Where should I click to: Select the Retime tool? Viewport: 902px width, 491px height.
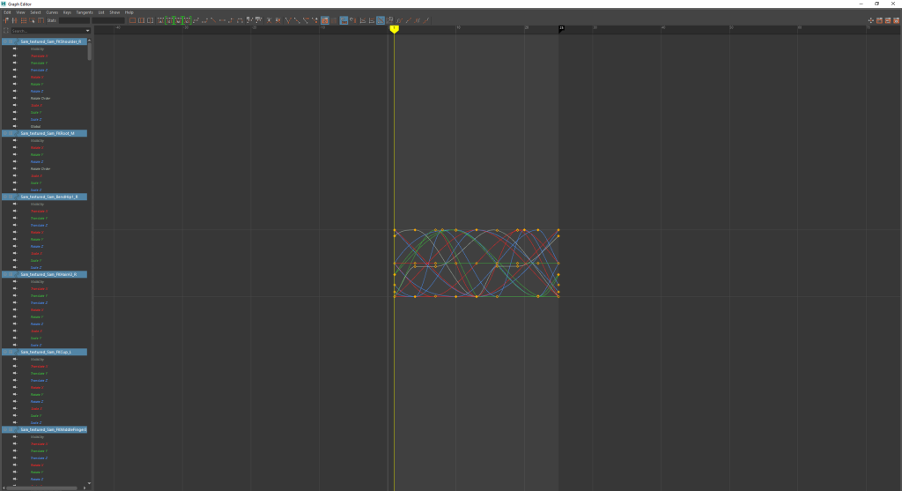click(x=41, y=20)
